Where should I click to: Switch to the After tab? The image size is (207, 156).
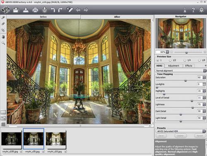(117, 17)
